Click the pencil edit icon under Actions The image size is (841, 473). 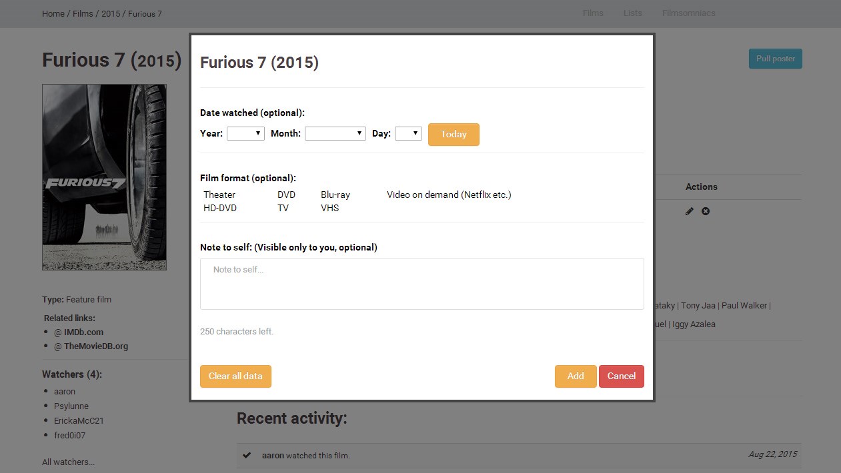tap(690, 211)
